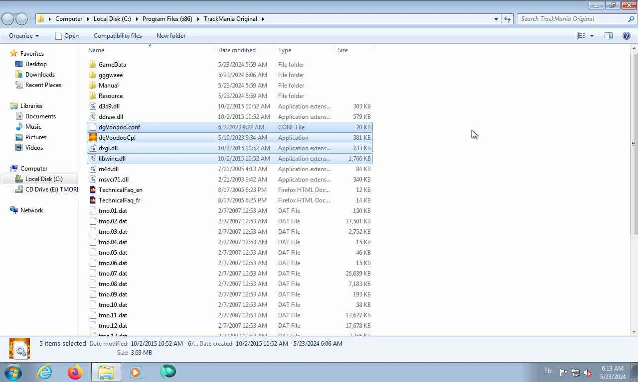This screenshot has height=382, width=638.
Task: Click the volume muted tray icon
Action: coord(588,372)
